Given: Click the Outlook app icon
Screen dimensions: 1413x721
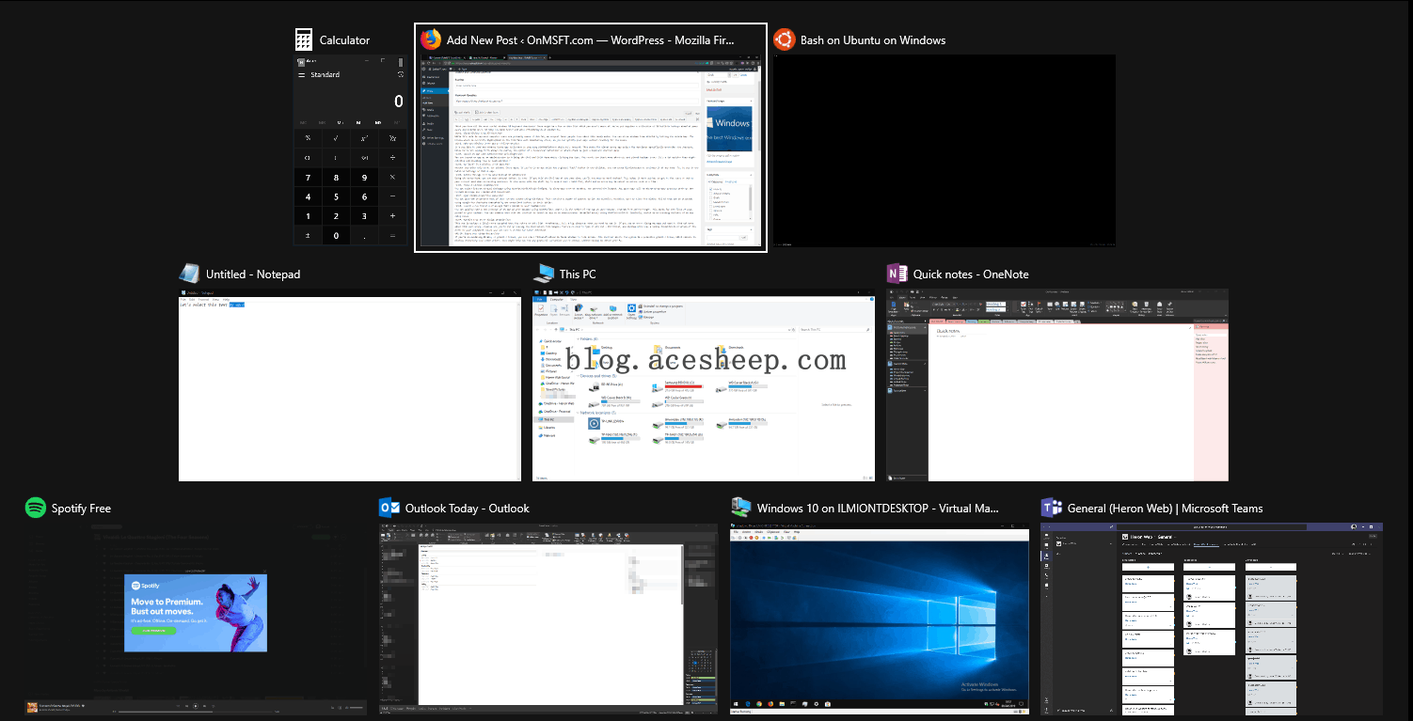Looking at the screenshot, I should tap(389, 508).
